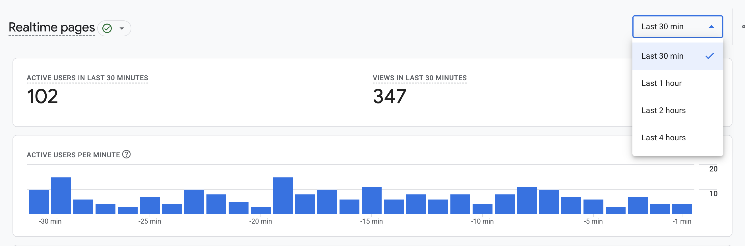This screenshot has width=745, height=246.
Task: Click the tall bar right of -20 min
Action: click(x=283, y=196)
